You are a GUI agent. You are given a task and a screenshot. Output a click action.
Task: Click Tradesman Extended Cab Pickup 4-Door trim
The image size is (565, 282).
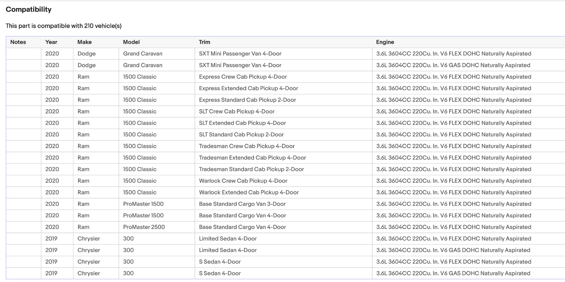(252, 158)
